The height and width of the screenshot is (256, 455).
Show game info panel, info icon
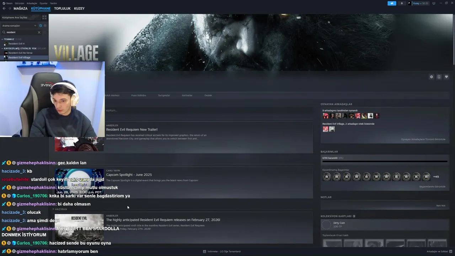click(x=439, y=77)
